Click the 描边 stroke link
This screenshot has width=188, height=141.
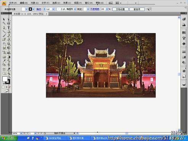coord(39,9)
